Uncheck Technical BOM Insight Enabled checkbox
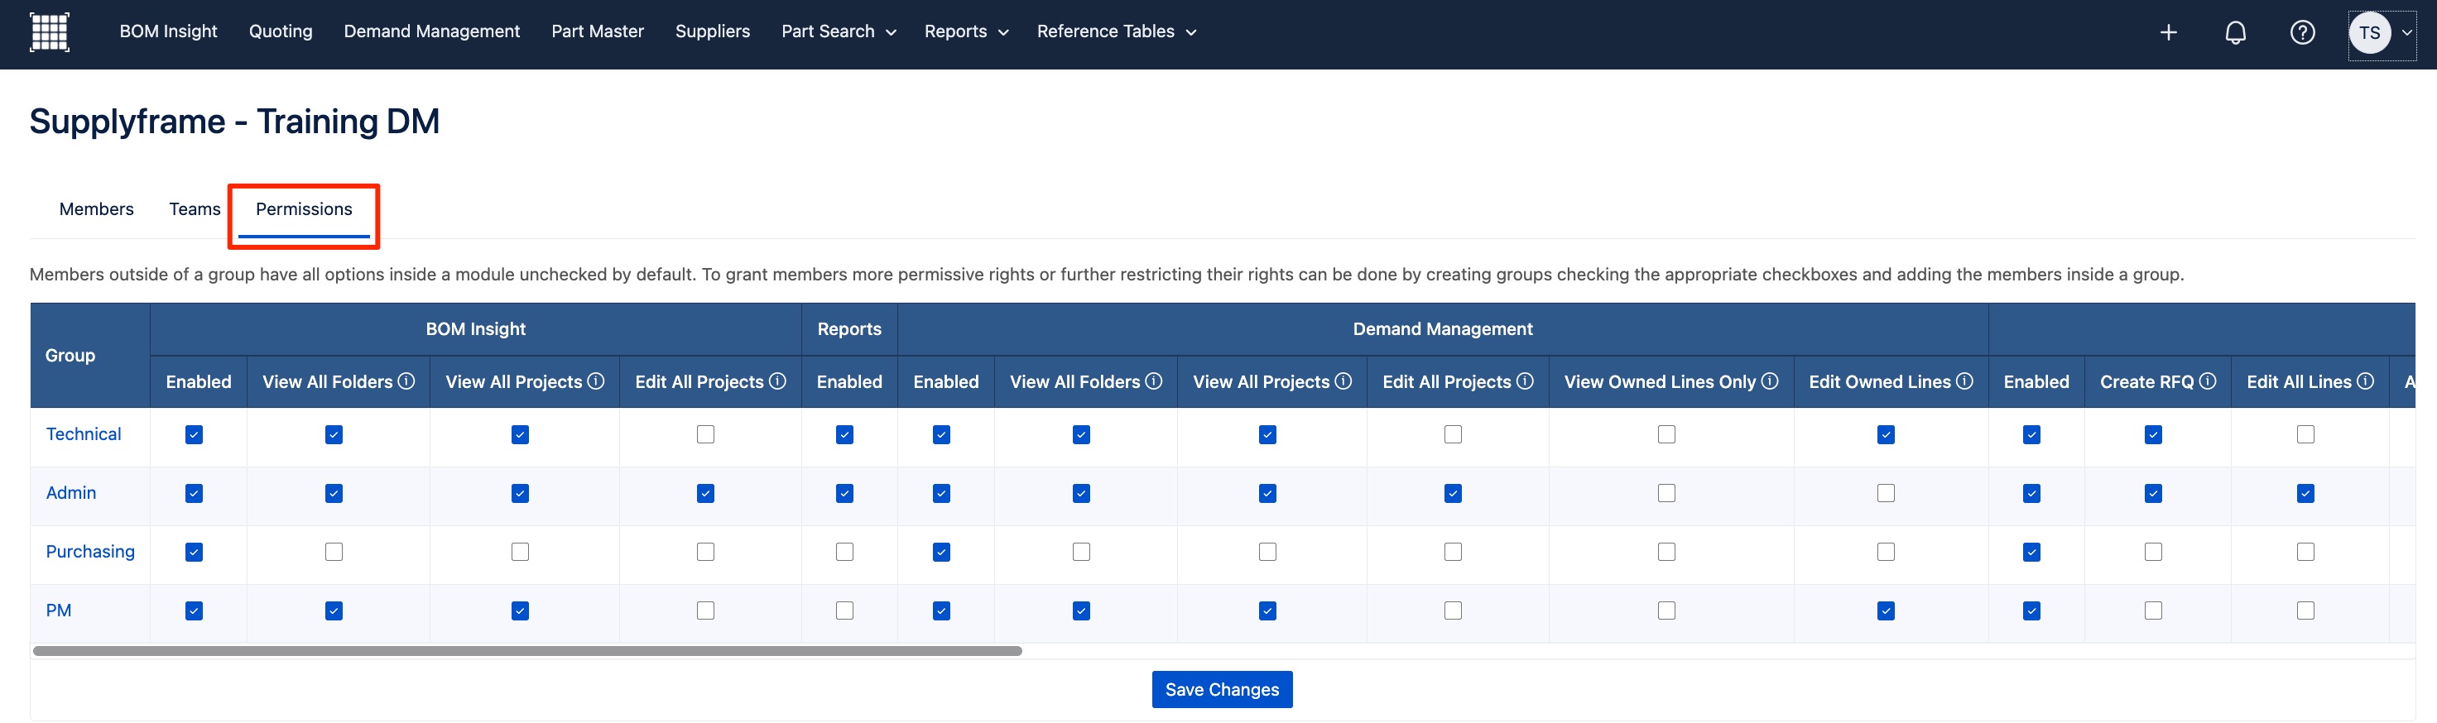Screen dimensions: 2437x723 [194, 435]
